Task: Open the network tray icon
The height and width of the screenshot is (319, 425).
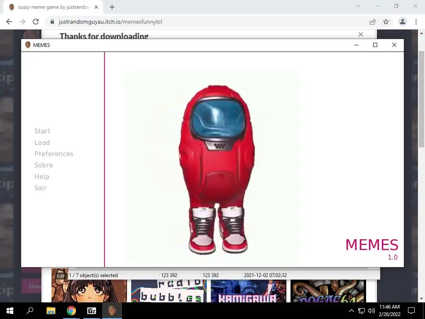Action: [x=361, y=311]
